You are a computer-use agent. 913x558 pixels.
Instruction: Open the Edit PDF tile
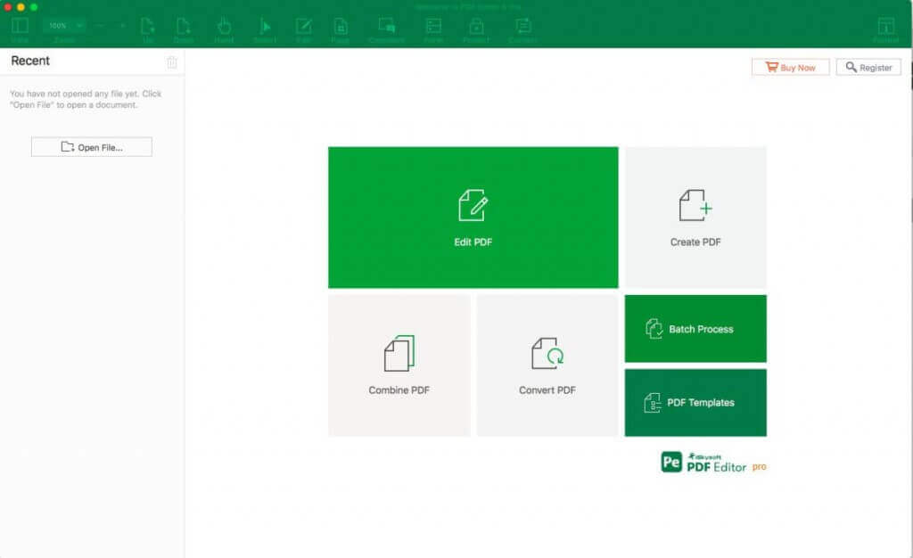tap(473, 217)
